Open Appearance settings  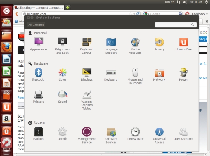tap(38, 44)
